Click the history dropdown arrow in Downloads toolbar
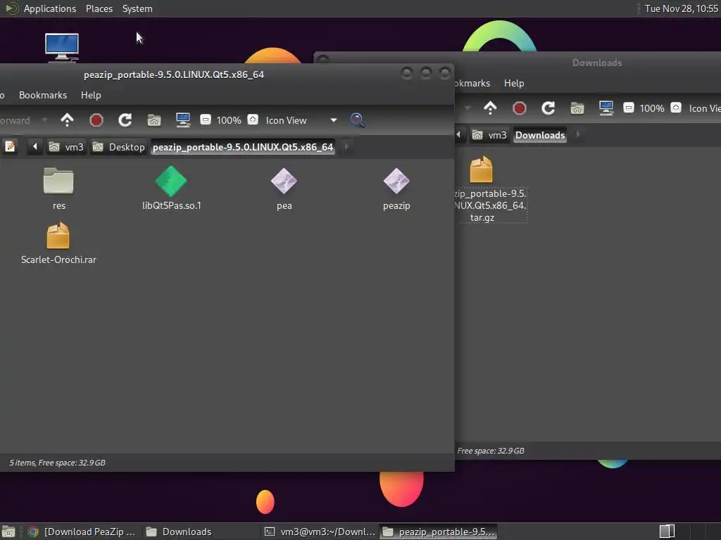 tap(468, 108)
